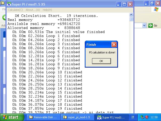Click the taskbar clock showing 12.58

click(x=154, y=117)
